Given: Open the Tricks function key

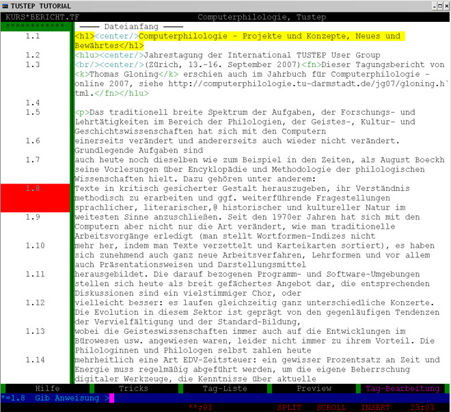Looking at the screenshot, I should (x=133, y=388).
